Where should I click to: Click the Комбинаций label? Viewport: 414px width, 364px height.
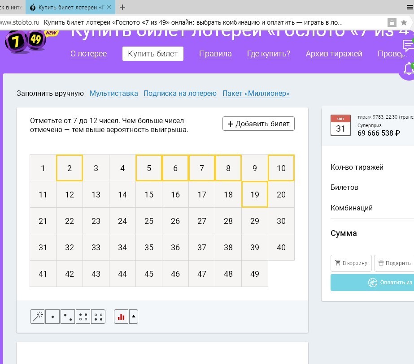352,208
